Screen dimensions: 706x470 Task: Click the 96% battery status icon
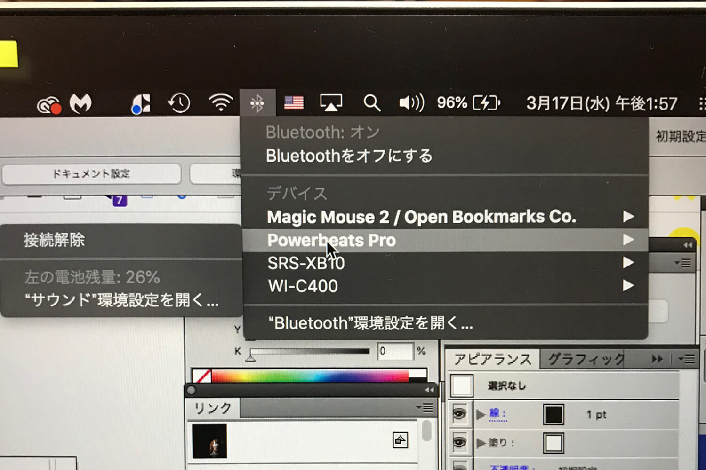click(468, 102)
